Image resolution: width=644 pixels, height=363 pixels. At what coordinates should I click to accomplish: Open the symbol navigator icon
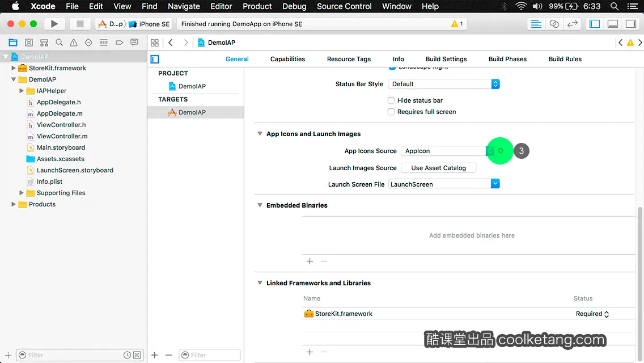click(x=44, y=43)
